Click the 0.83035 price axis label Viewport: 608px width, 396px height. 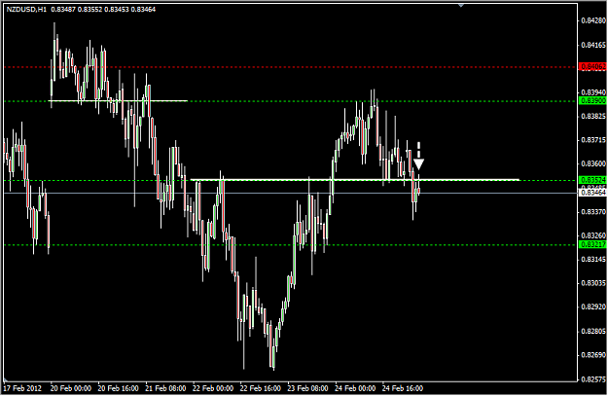[593, 283]
